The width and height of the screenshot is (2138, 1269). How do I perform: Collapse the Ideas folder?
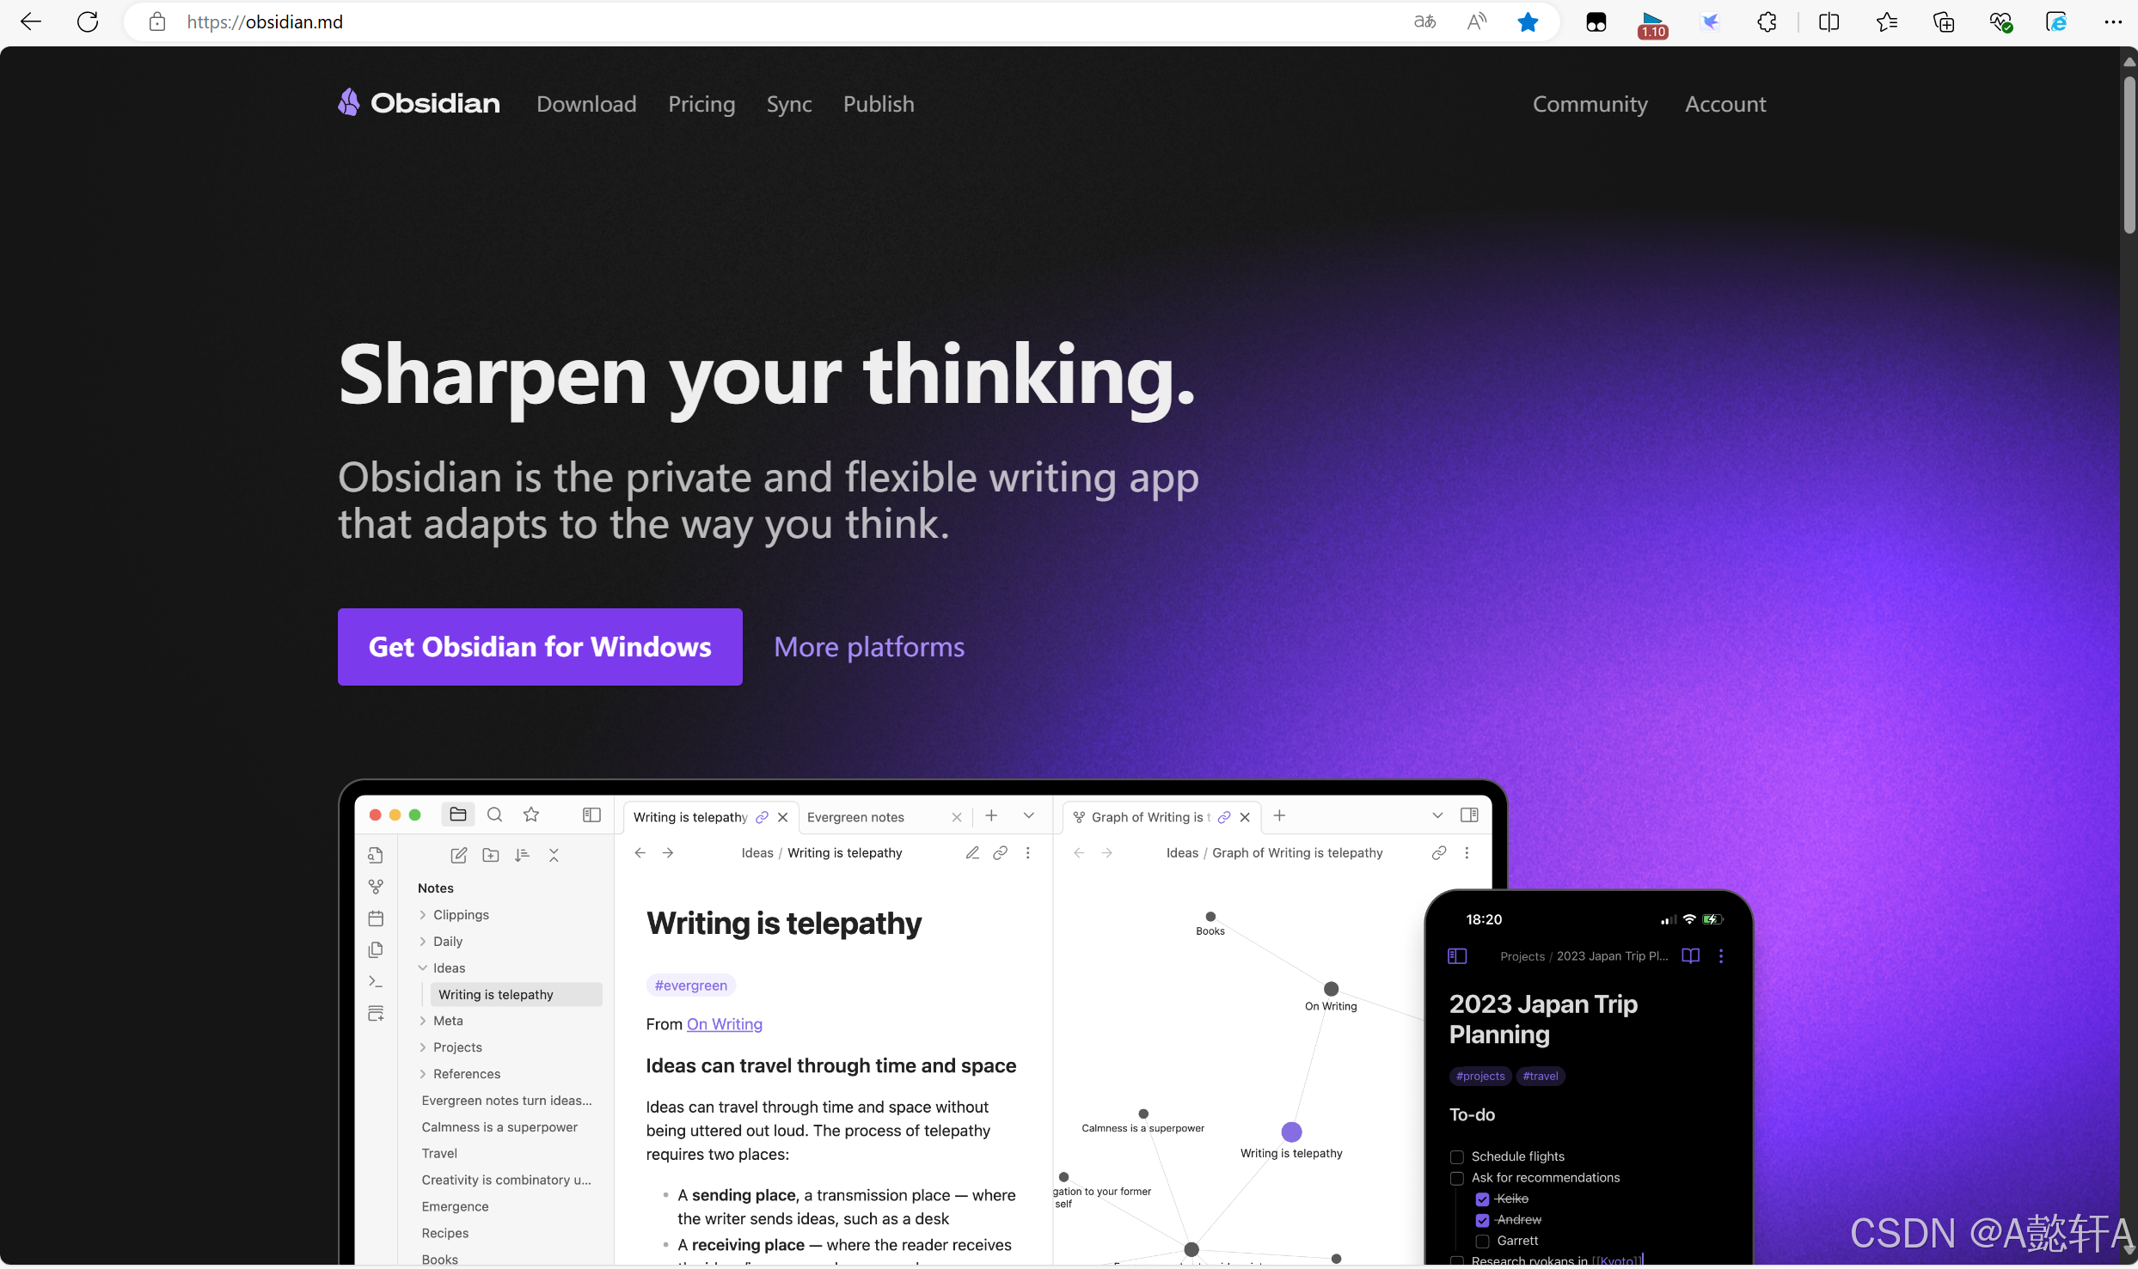click(x=423, y=968)
